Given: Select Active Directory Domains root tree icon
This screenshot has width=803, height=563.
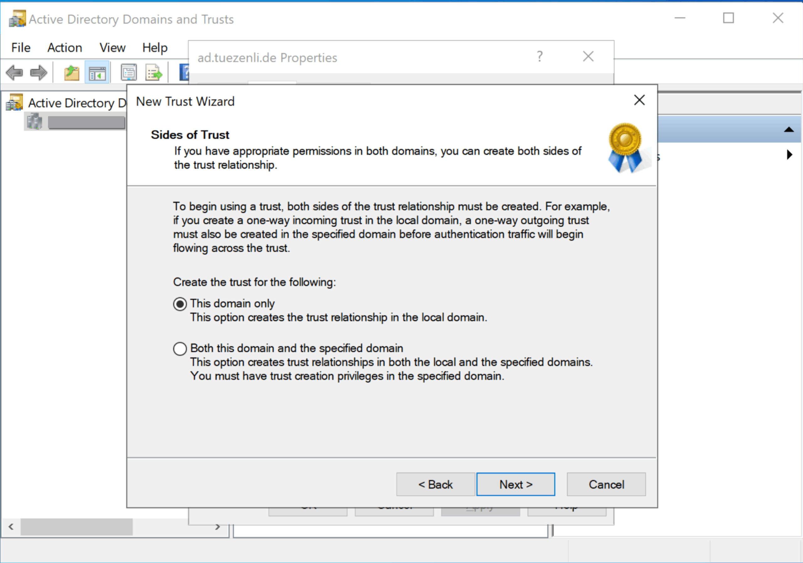Looking at the screenshot, I should [15, 103].
